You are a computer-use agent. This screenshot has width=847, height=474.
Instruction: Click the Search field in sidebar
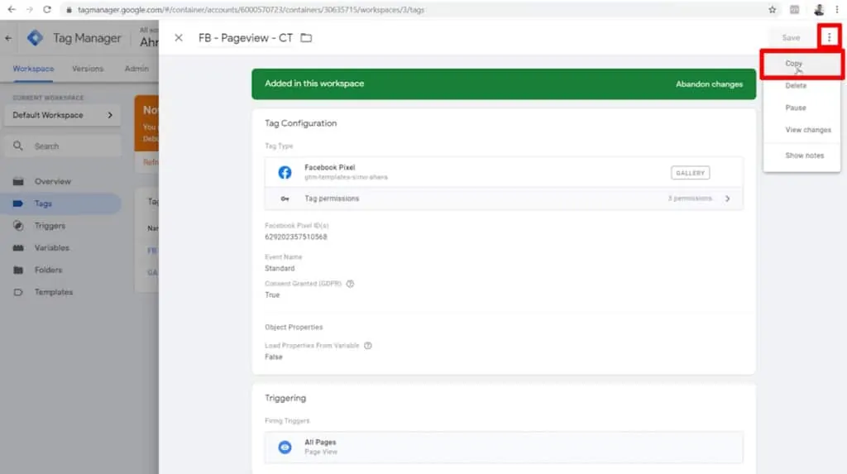[63, 146]
